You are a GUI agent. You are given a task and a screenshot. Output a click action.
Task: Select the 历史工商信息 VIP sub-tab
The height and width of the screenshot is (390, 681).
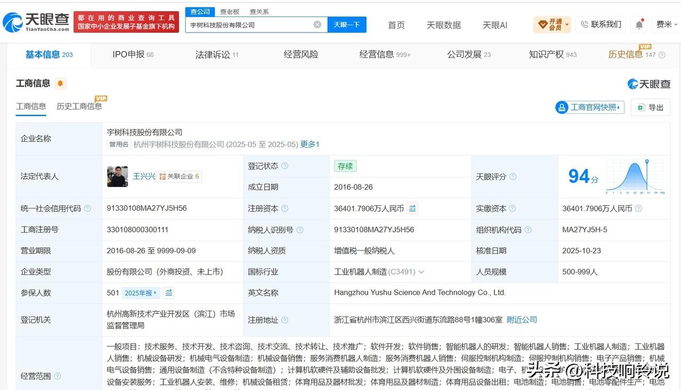click(79, 106)
